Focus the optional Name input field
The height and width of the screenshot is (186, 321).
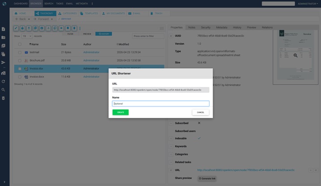160,104
